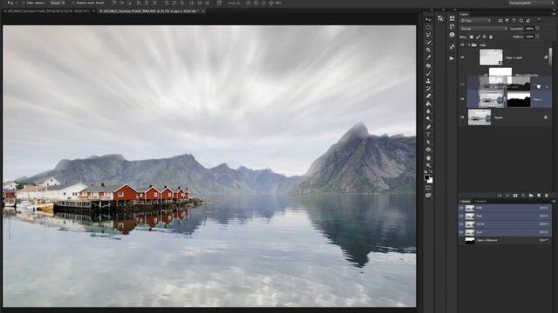
Task: Select the Elliptical Marquee tool
Action: tap(428, 27)
